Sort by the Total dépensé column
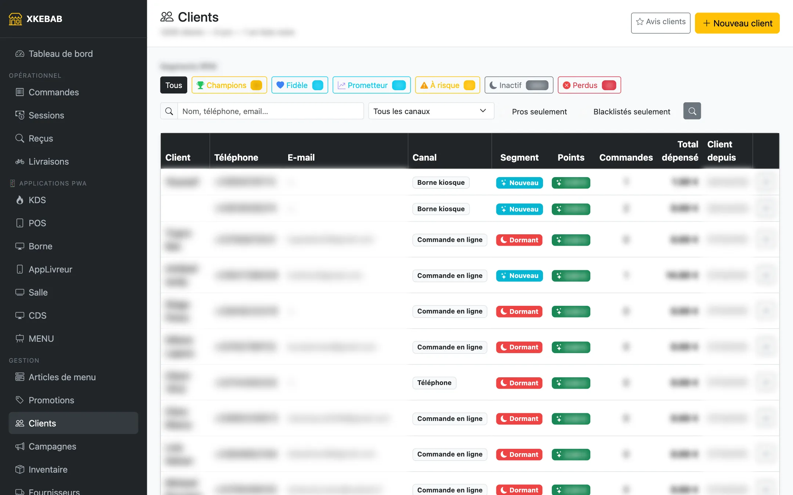The height and width of the screenshot is (495, 793). [x=680, y=151]
